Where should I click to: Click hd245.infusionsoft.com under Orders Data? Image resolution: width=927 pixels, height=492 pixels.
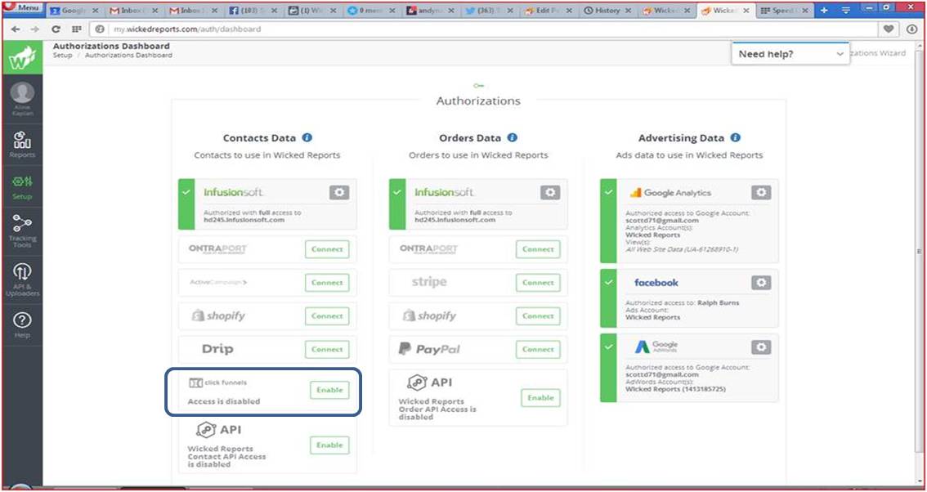pos(455,220)
